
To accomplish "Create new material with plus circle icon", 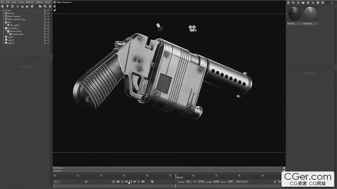I will click(x=288, y=3).
